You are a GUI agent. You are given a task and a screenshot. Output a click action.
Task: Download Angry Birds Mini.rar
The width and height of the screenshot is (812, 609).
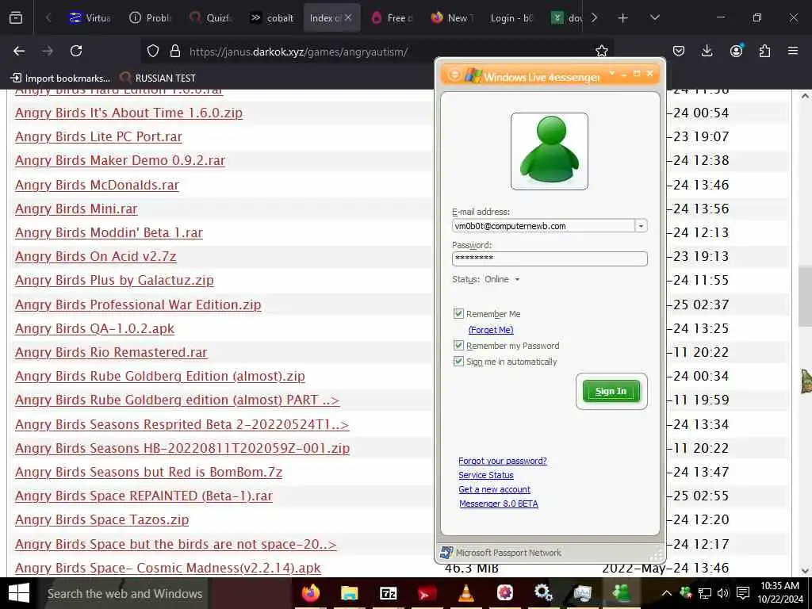pos(76,209)
